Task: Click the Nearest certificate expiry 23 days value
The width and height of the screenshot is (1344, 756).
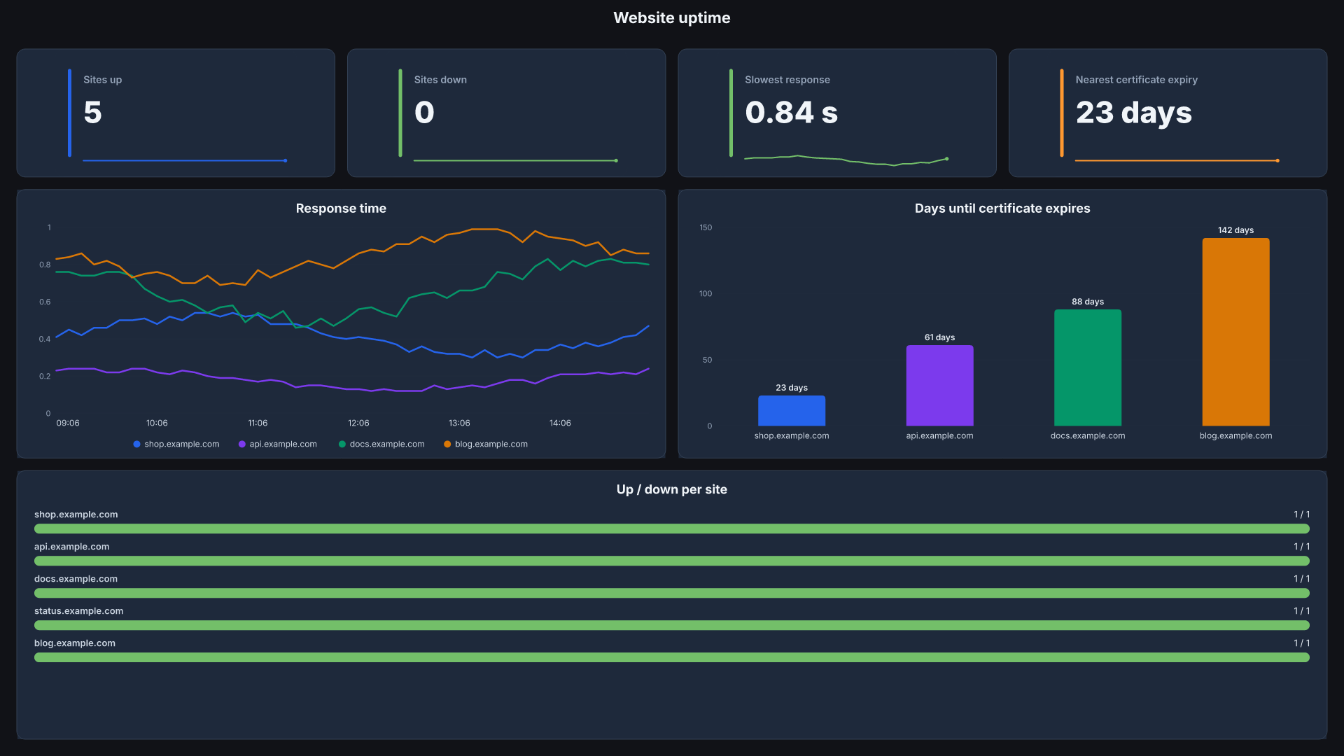Action: coord(1133,113)
